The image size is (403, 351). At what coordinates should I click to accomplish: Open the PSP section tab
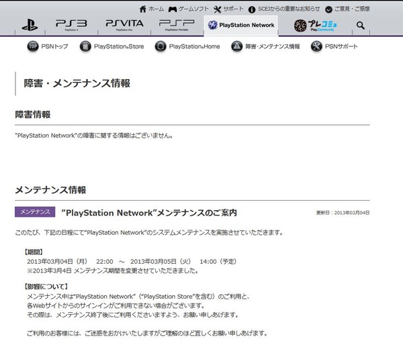[177, 25]
